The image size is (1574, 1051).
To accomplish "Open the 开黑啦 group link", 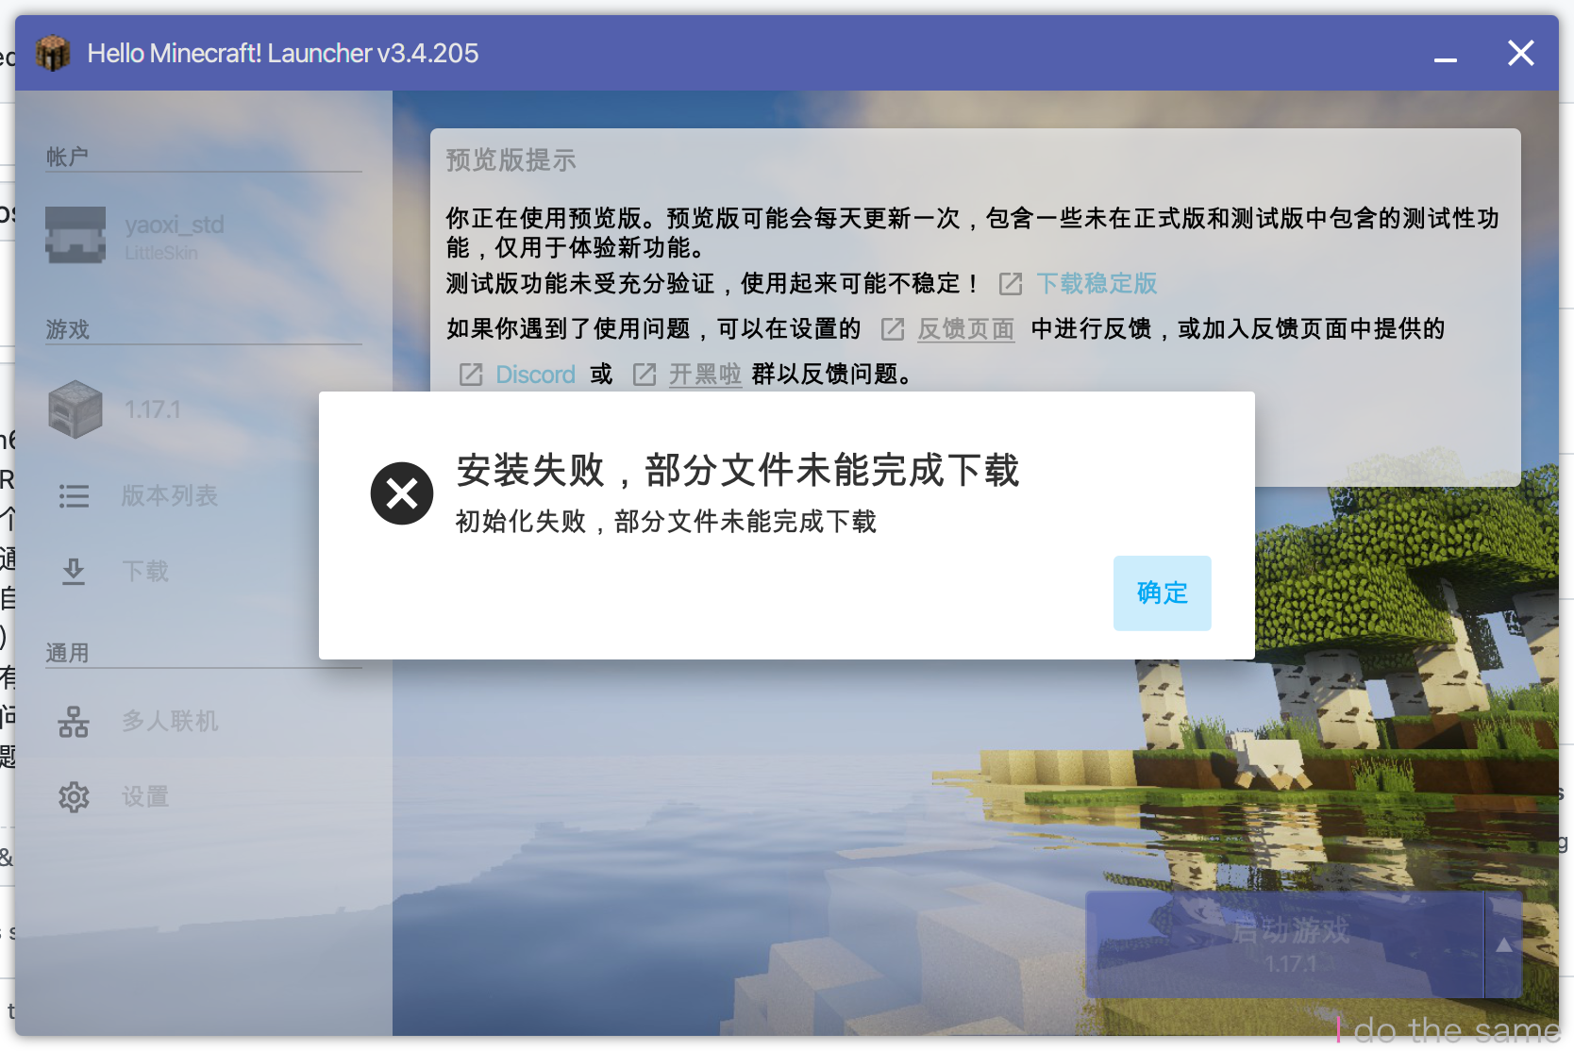I will [704, 374].
